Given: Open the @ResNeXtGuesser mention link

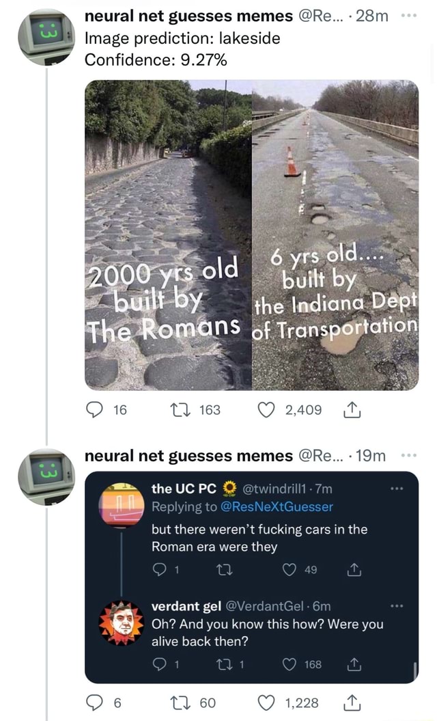Looking at the screenshot, I should click(277, 506).
